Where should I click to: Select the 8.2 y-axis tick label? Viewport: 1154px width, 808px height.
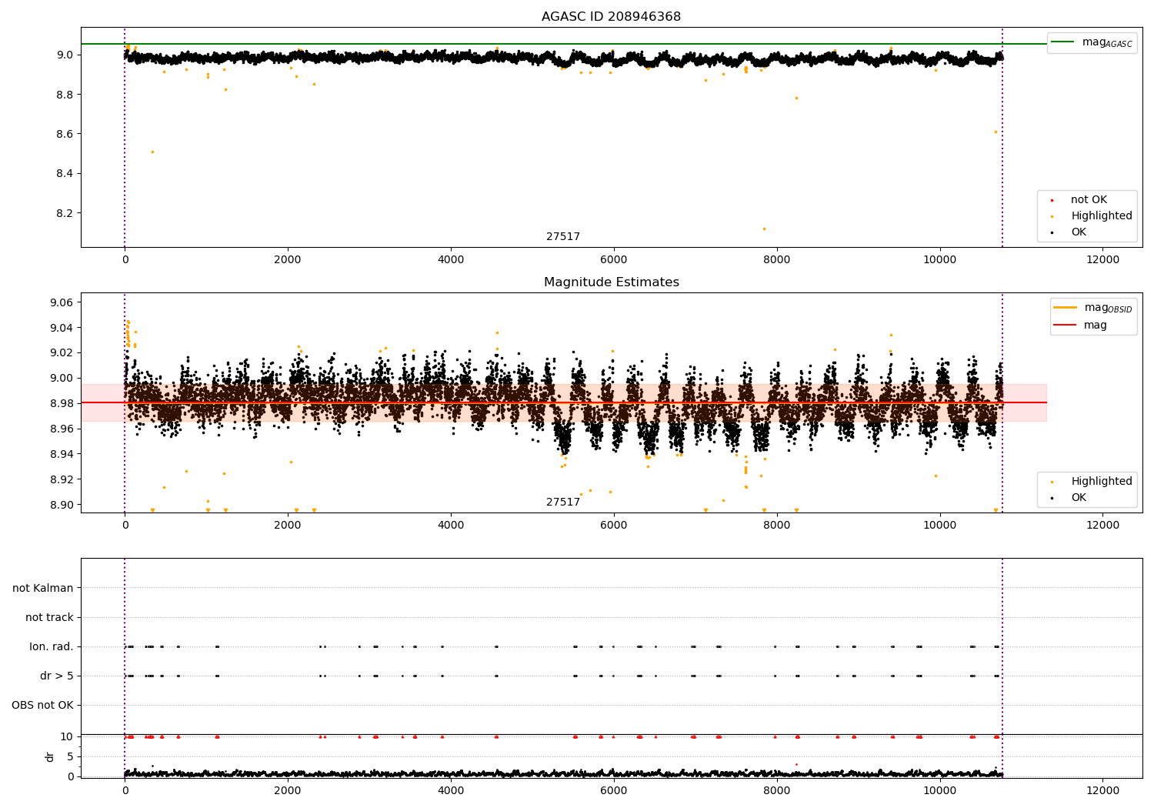coord(65,213)
